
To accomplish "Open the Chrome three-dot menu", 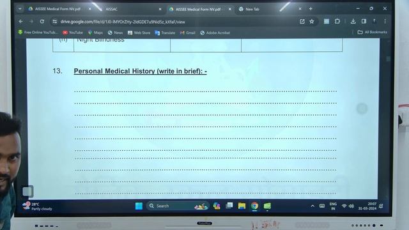I will [x=385, y=21].
